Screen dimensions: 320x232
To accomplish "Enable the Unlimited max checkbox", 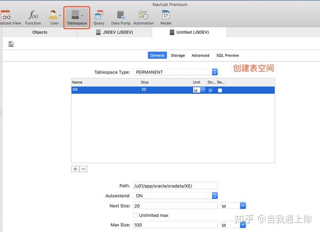I will pyautogui.click(x=135, y=215).
